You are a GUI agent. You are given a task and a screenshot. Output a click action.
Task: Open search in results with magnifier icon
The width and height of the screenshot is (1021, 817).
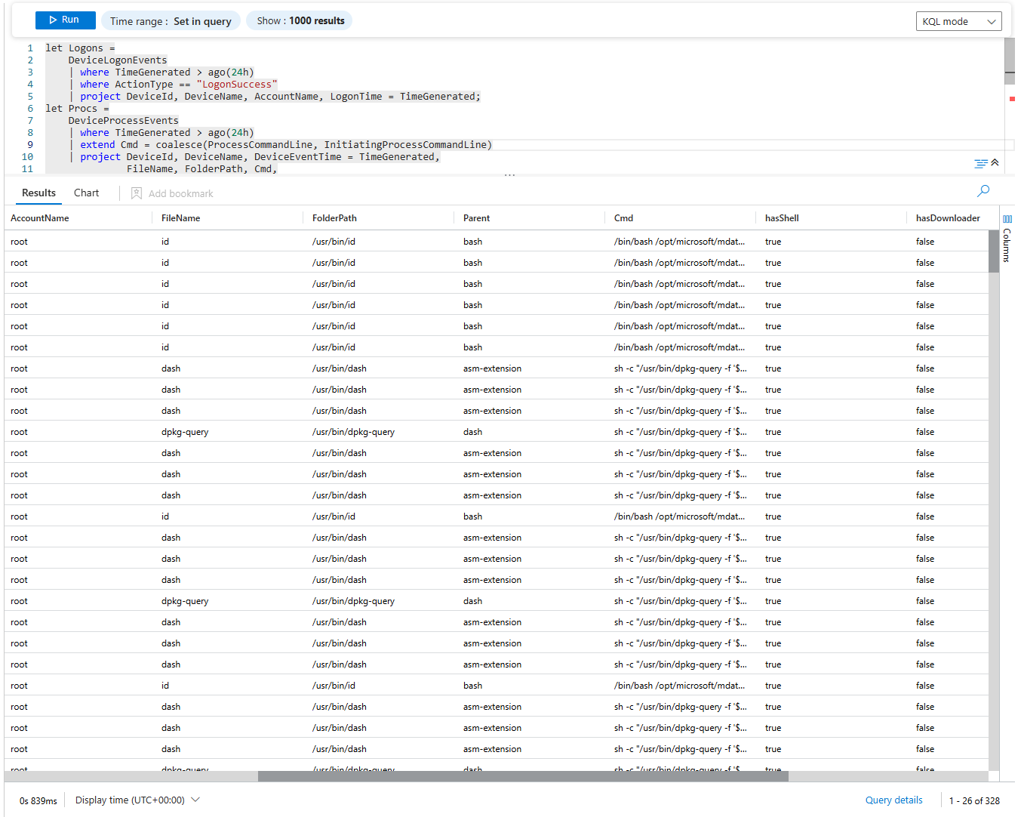pos(983,192)
